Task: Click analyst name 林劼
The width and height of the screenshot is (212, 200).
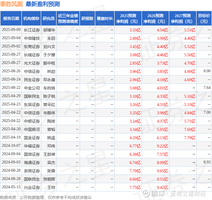Action: point(51,71)
